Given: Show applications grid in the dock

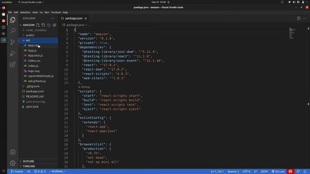Looking at the screenshot, I should pos(3,171).
